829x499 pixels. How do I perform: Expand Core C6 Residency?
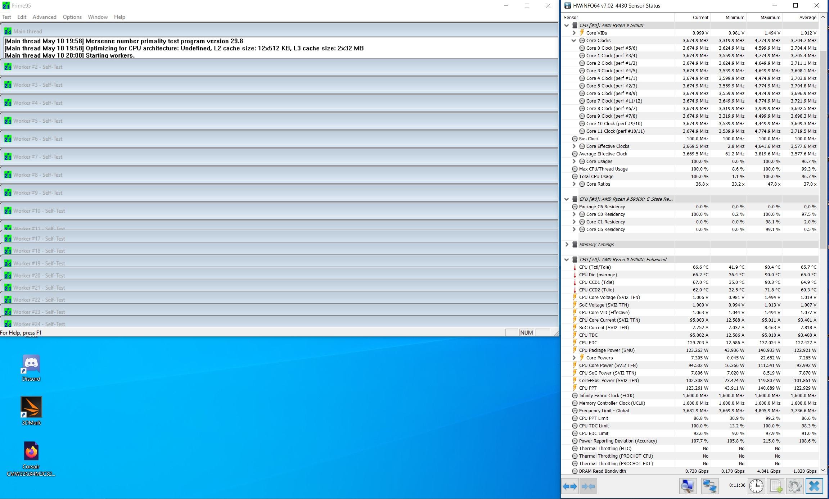coord(574,230)
